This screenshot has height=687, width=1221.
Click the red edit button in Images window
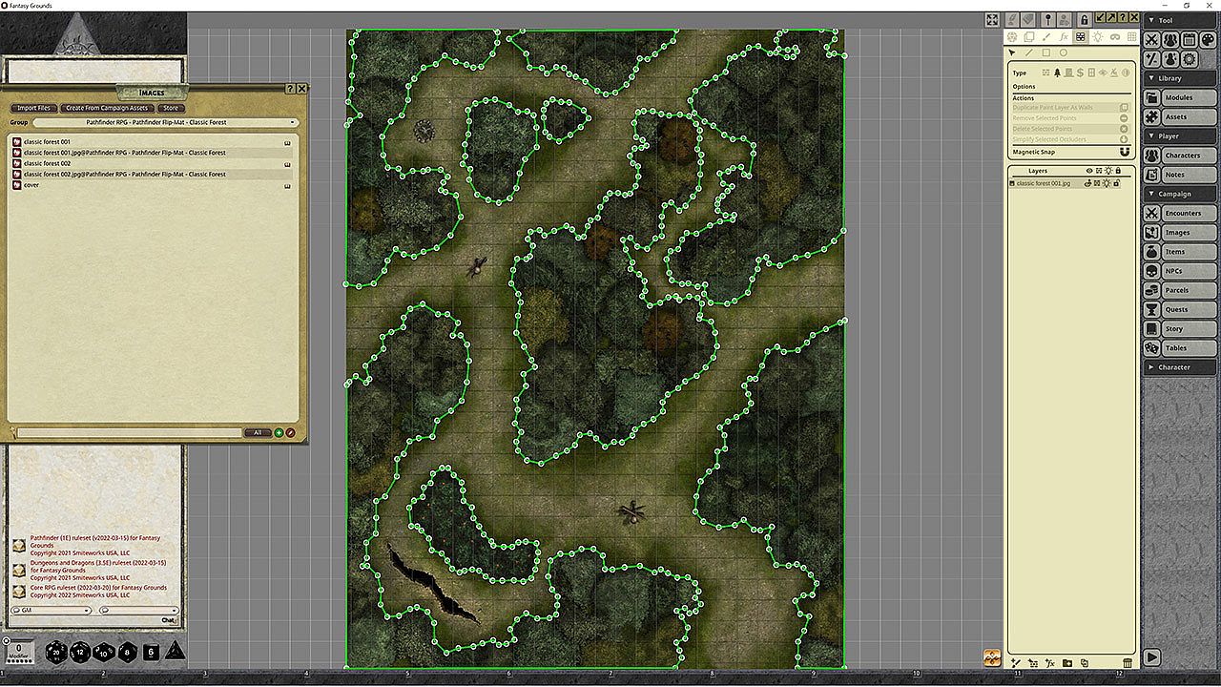coord(290,432)
